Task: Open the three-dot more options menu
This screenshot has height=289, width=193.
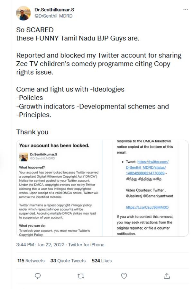Action: click(185, 10)
